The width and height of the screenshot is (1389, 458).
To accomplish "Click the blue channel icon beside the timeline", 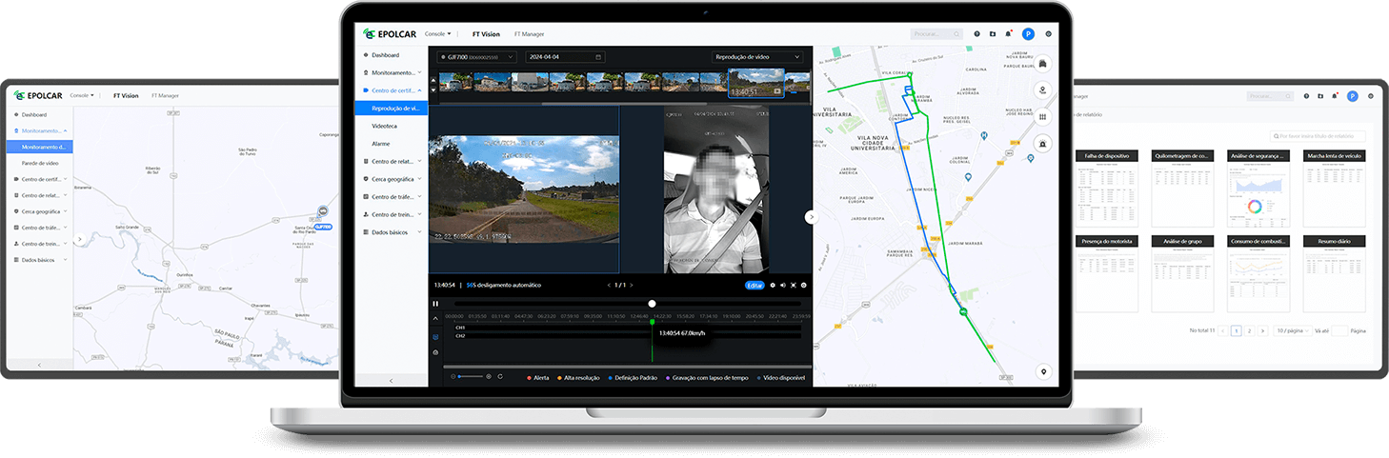I will coord(436,336).
